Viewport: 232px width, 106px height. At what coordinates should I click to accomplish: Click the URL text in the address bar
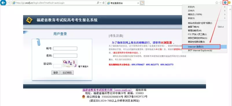point(40,3)
